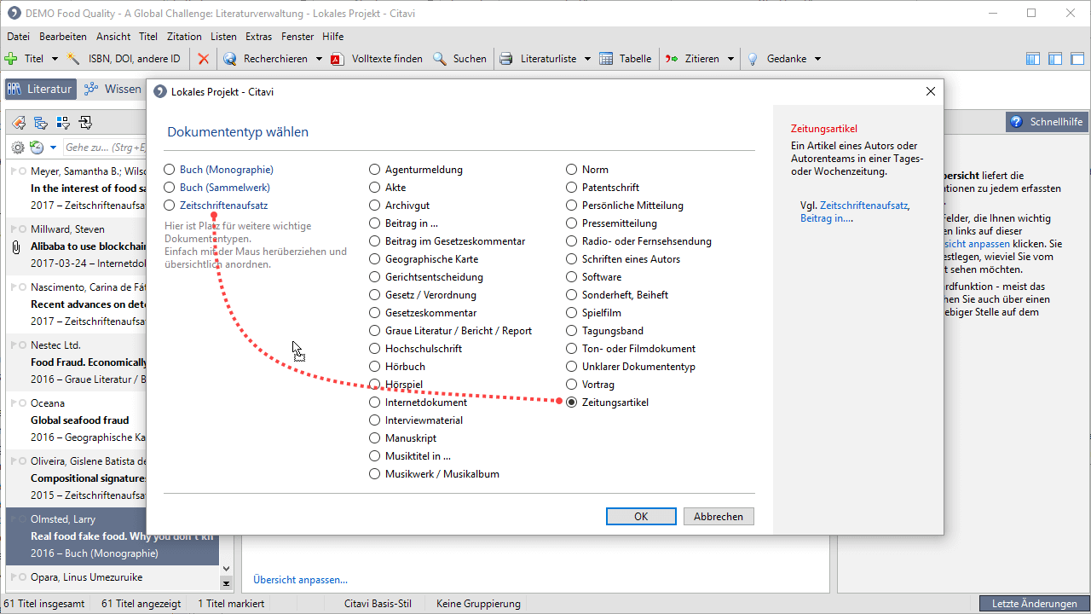1091x614 pixels.
Task: Click the Abbrechen button
Action: tap(719, 517)
